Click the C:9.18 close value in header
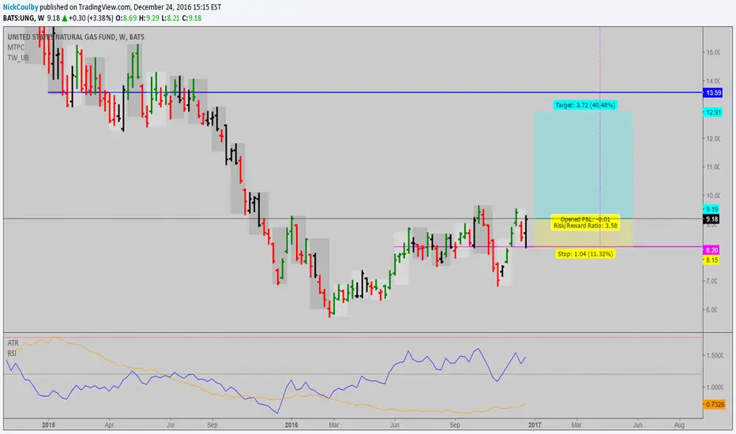736x434 pixels. [192, 18]
